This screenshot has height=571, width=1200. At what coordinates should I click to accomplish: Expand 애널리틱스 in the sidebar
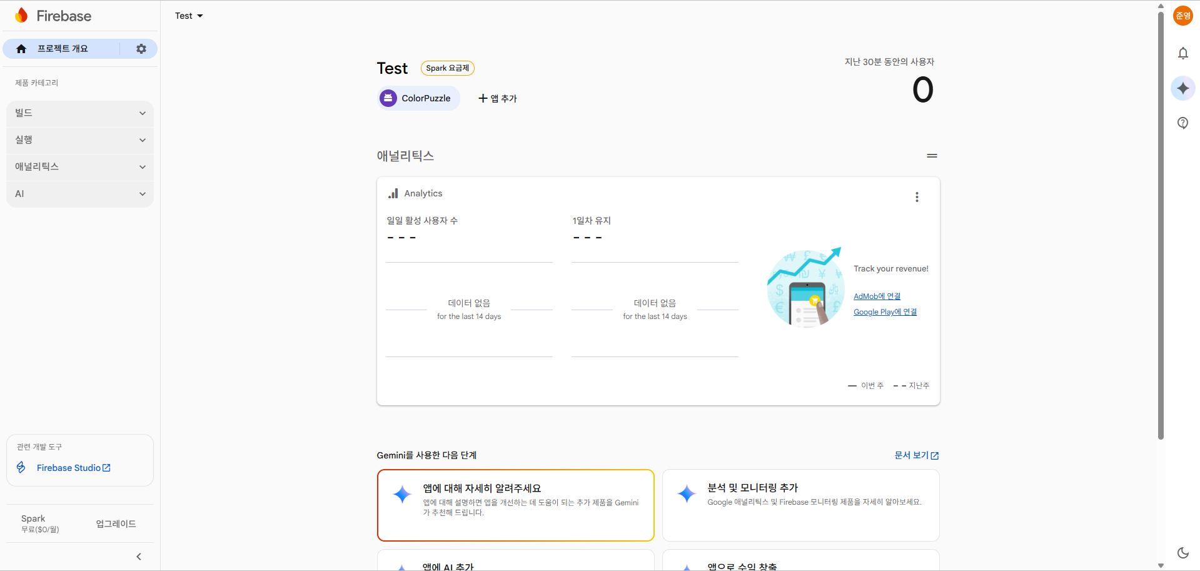80,167
